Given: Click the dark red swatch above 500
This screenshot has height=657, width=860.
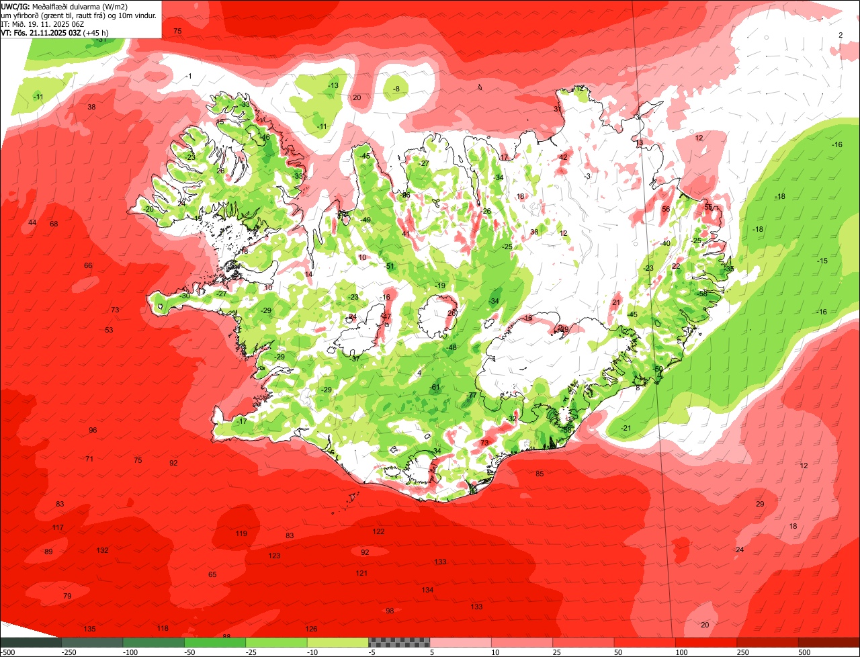Looking at the screenshot, I should click(829, 642).
